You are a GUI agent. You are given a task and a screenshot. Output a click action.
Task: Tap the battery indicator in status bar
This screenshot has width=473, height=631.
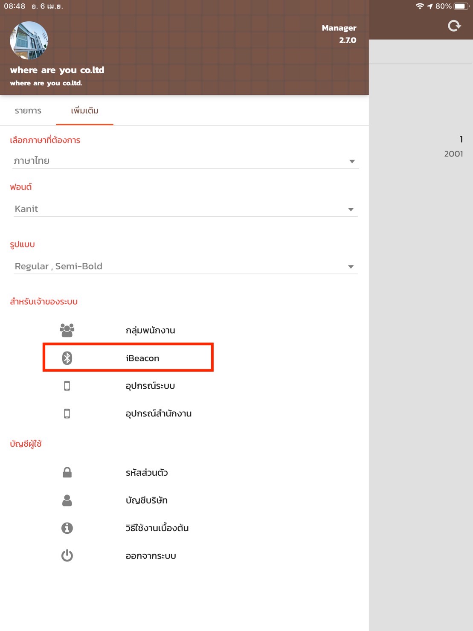coord(461,6)
